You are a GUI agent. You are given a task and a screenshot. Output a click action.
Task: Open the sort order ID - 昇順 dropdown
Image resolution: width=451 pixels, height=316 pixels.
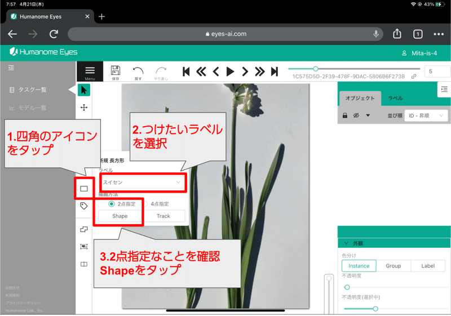(x=426, y=115)
